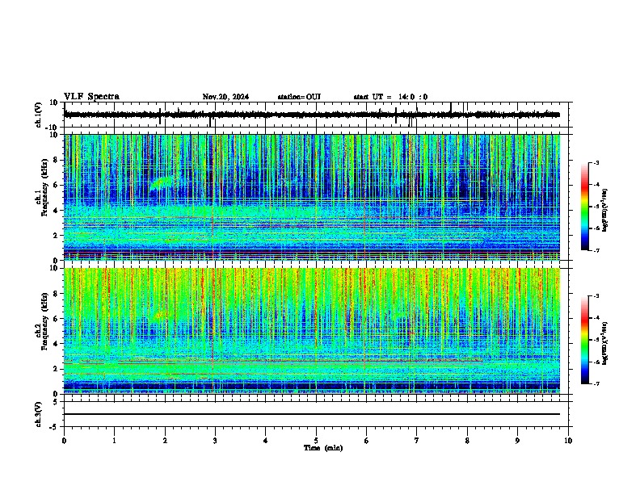Click the '10' tick at the time axis end
The image size is (640, 494).
point(568,441)
